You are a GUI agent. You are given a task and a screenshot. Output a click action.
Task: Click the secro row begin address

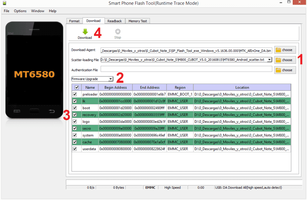click(x=116, y=129)
